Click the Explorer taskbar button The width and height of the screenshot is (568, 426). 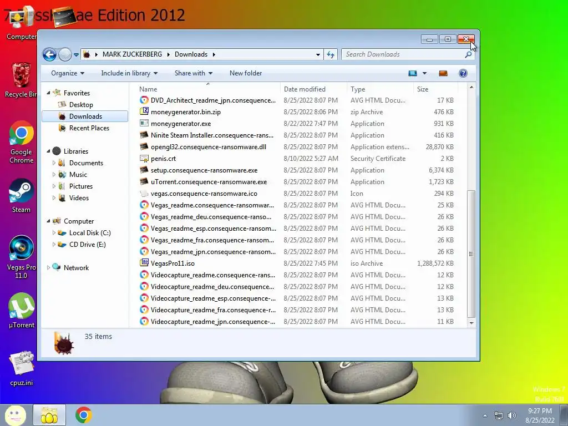tap(49, 415)
